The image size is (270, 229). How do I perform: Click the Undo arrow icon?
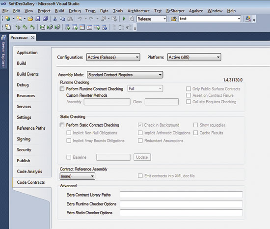(80, 19)
